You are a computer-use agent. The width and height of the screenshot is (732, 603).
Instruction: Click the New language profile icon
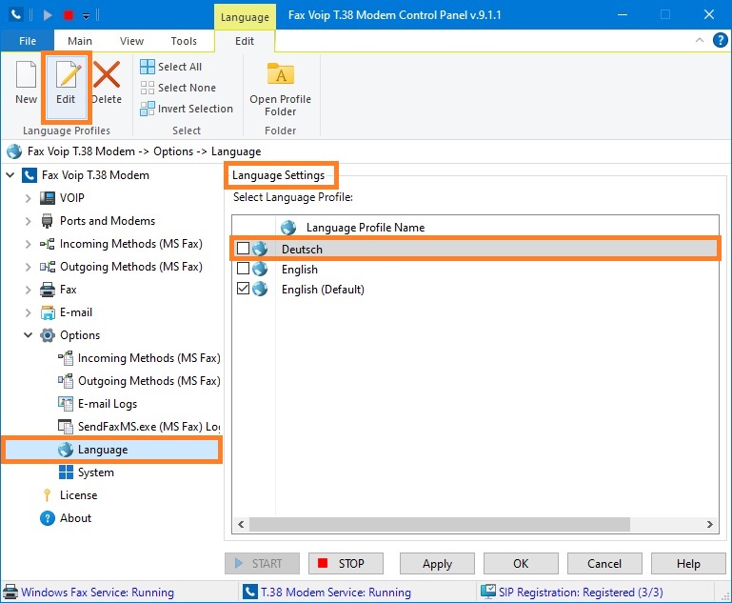[26, 74]
